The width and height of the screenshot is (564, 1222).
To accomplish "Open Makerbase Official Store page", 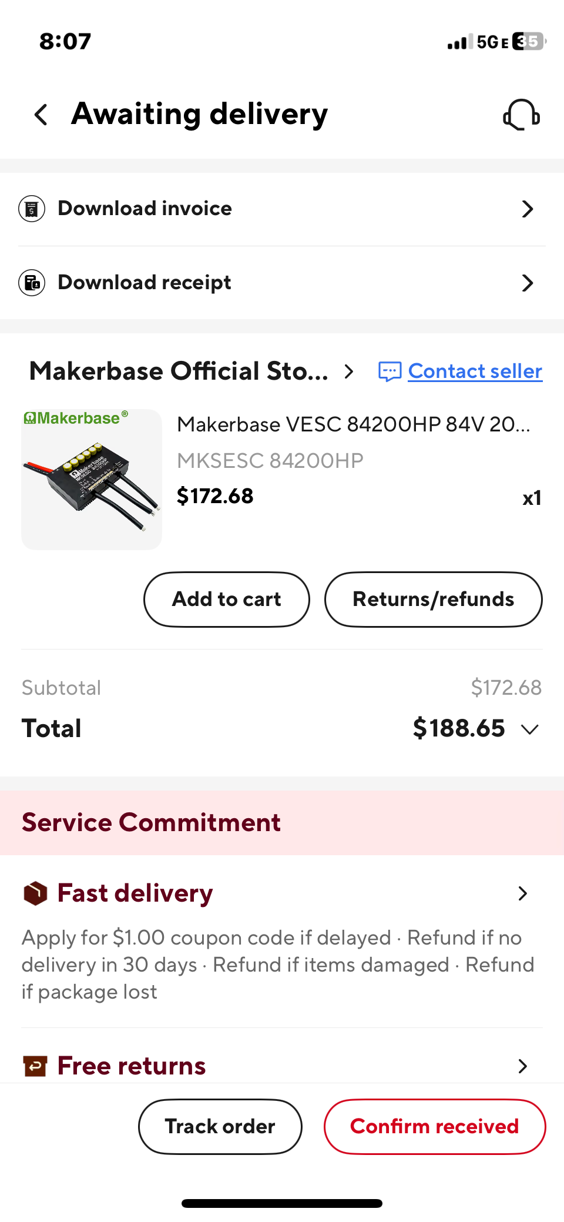I will 192,371.
